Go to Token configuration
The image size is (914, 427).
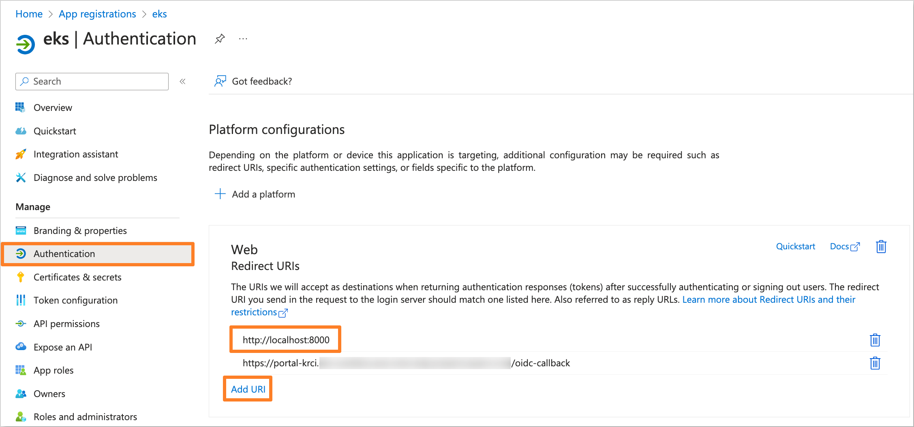click(x=75, y=300)
